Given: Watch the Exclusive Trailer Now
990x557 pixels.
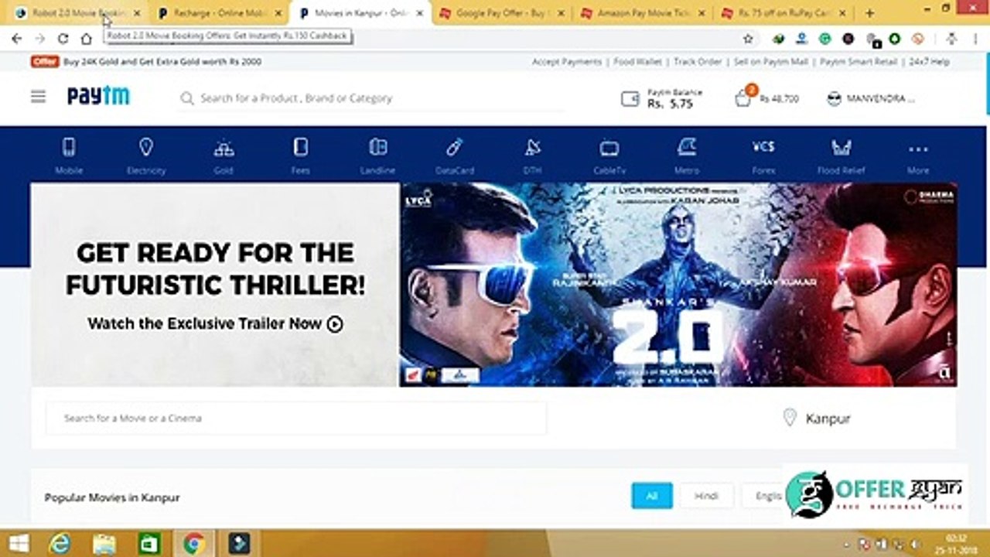Looking at the screenshot, I should (x=215, y=324).
